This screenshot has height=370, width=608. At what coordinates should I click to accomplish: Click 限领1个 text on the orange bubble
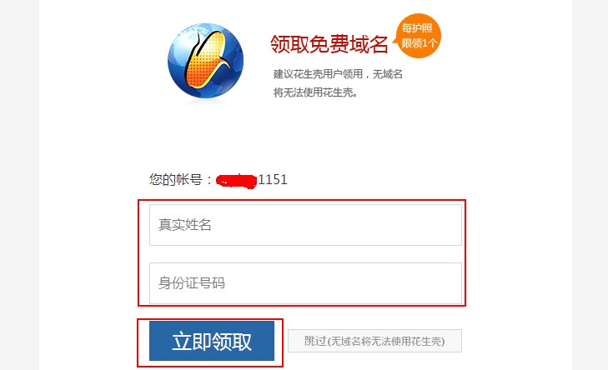[x=420, y=43]
